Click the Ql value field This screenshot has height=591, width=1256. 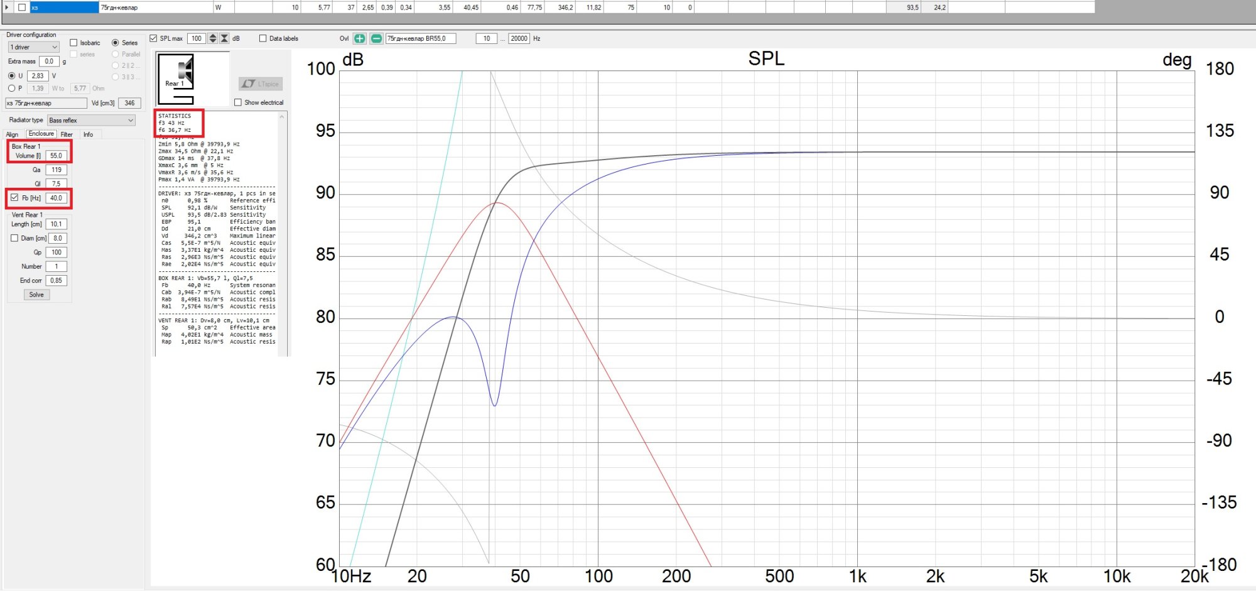(56, 183)
